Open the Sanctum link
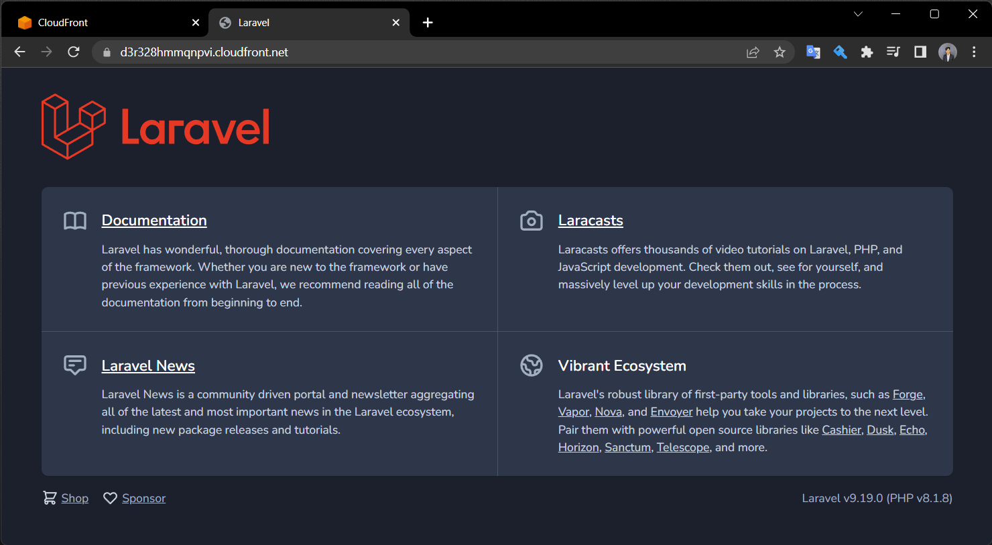Image resolution: width=992 pixels, height=545 pixels. pos(628,447)
